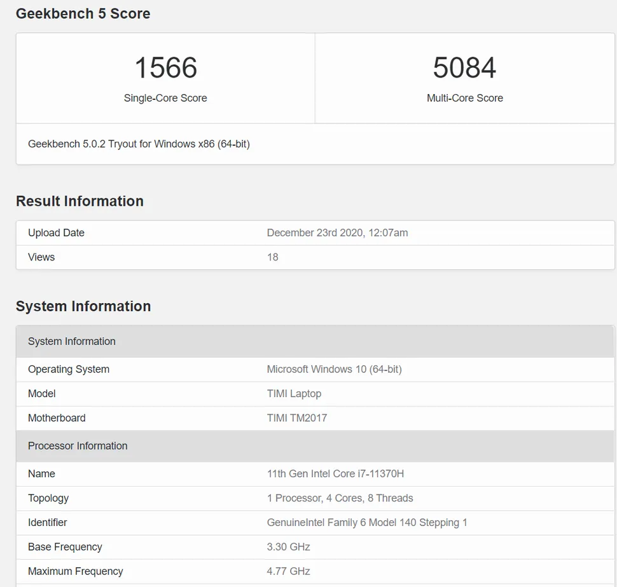Viewport: 617px width, 587px height.
Task: Click the Processor Information table header
Action: tap(315, 446)
